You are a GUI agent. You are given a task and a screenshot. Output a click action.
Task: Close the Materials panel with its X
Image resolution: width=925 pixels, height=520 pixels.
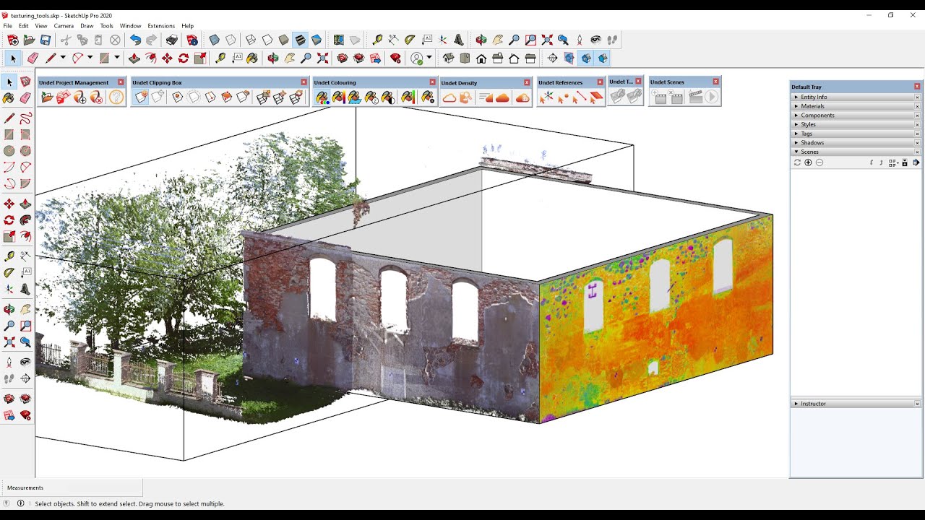click(x=917, y=106)
